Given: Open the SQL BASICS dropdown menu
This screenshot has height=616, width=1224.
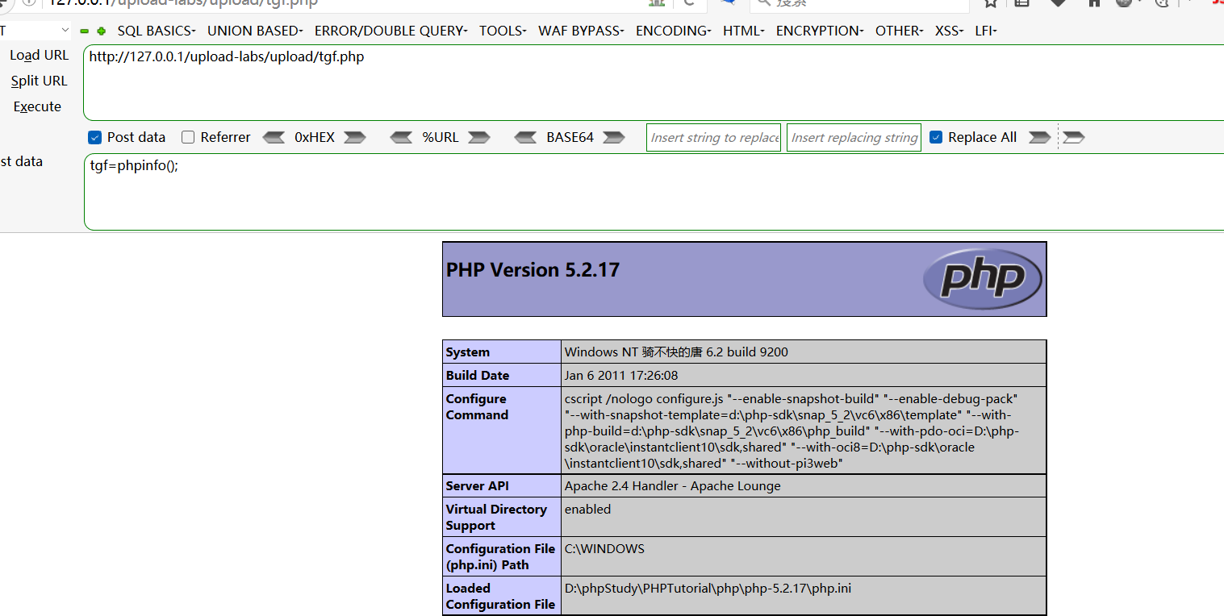Looking at the screenshot, I should pos(157,31).
